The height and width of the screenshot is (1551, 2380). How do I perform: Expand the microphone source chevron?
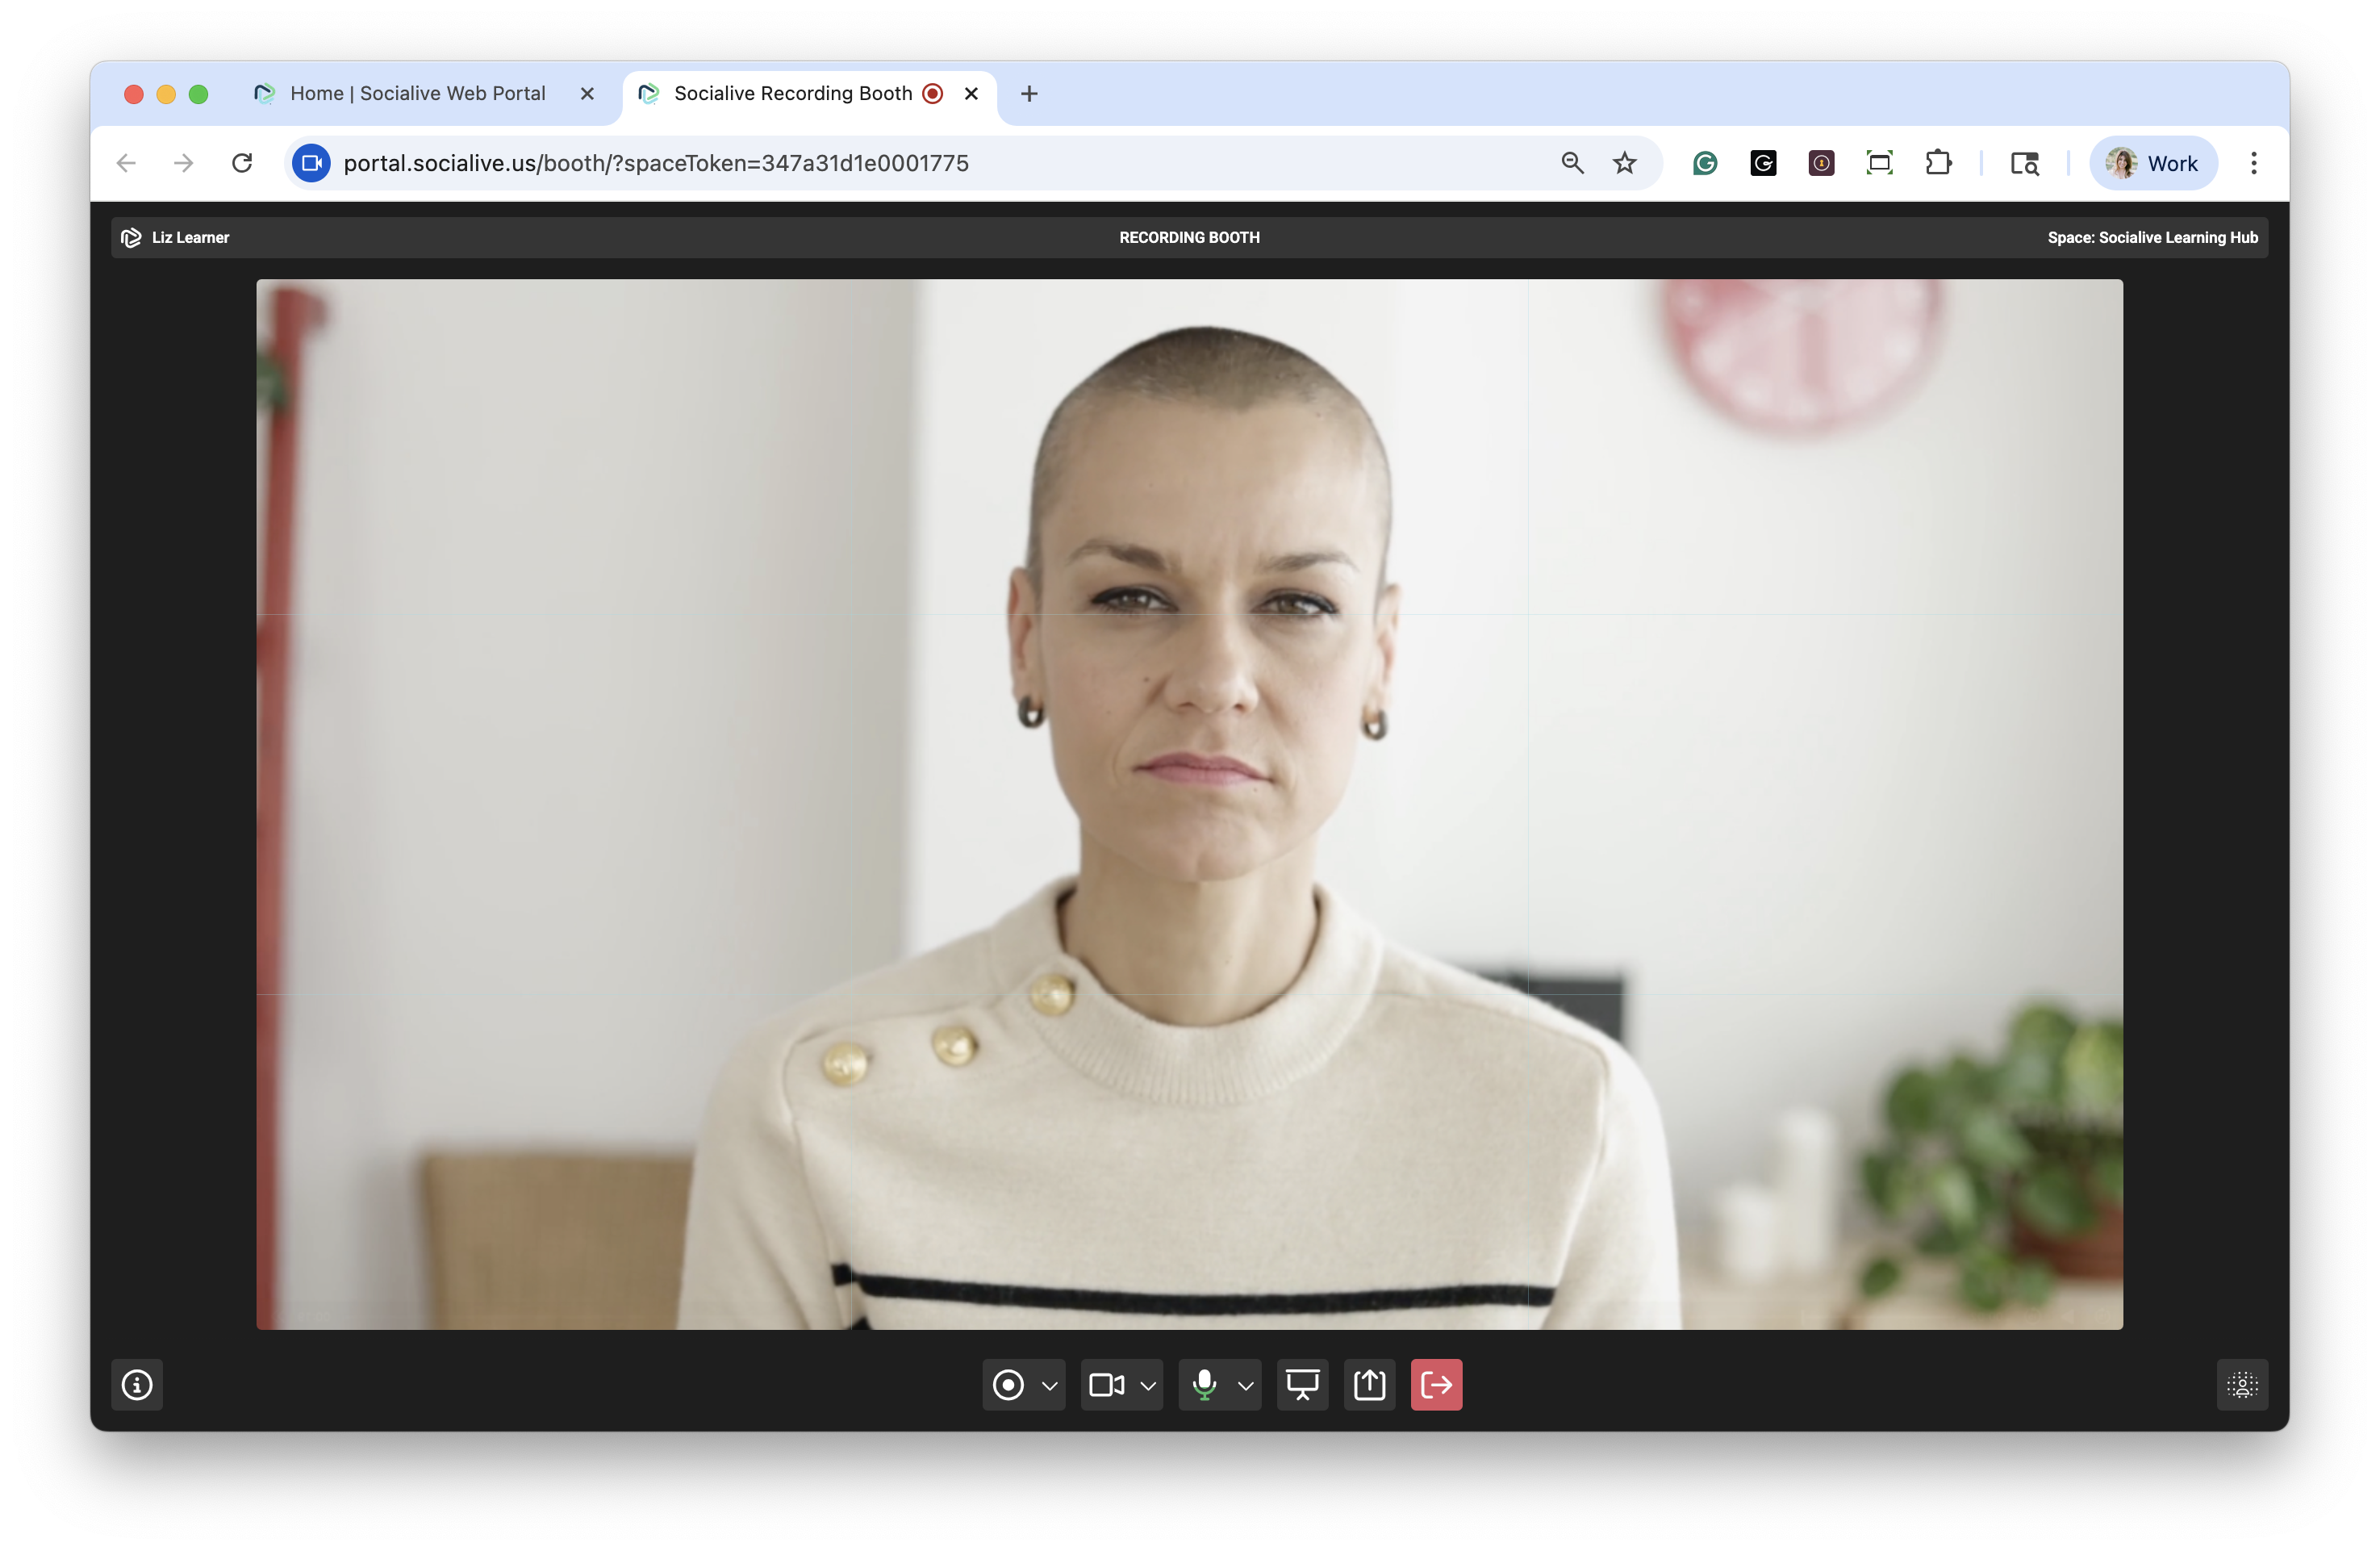click(x=1246, y=1386)
